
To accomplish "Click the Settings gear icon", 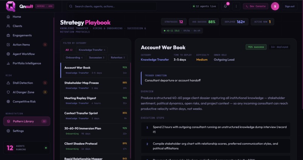I will [x=8, y=131].
